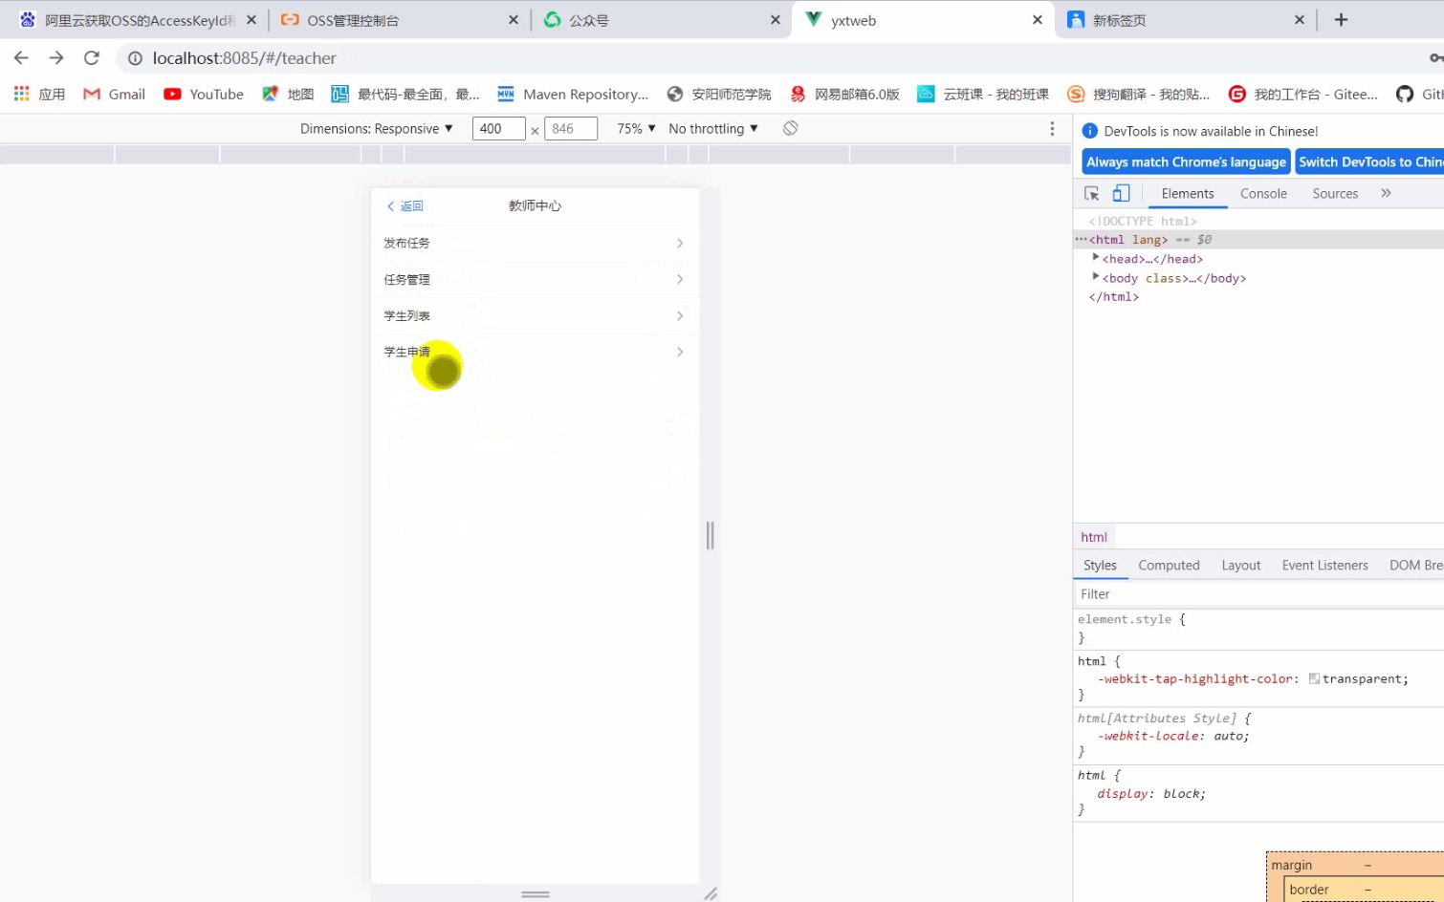Click the arrow beside 学生申请
This screenshot has width=1444, height=902.
tap(680, 352)
